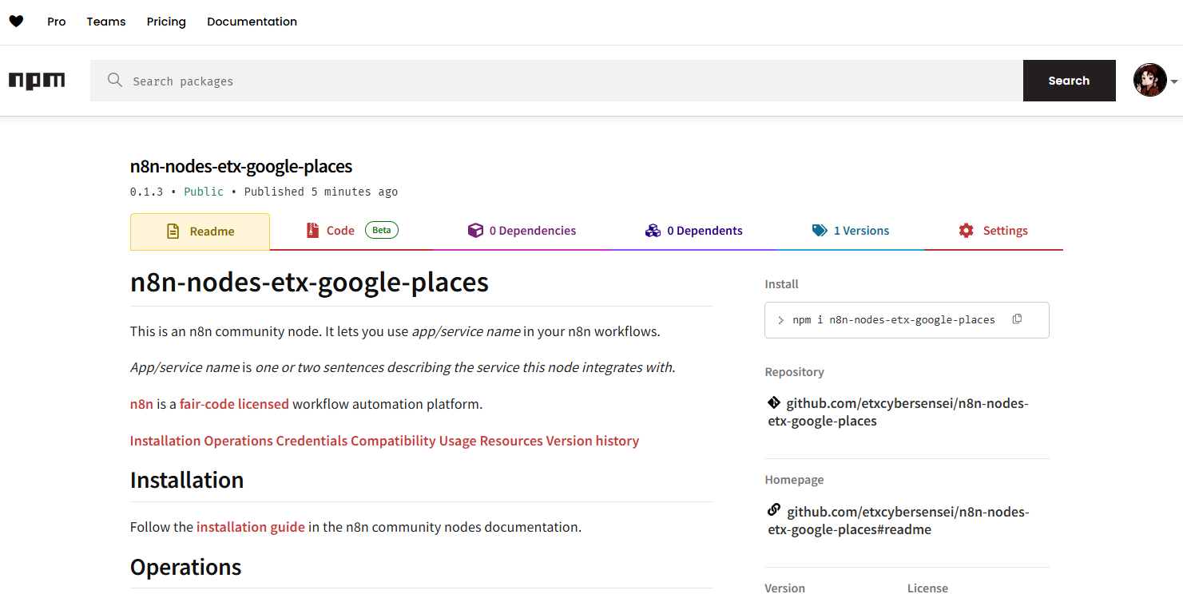The width and height of the screenshot is (1183, 594).
Task: Click the version number 0.1.3
Action: coord(146,192)
